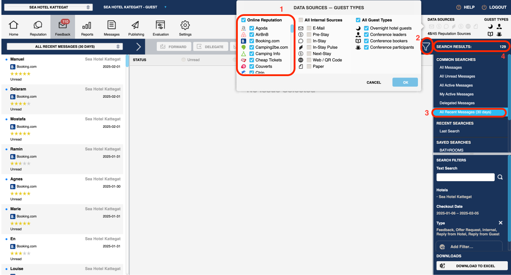This screenshot has width=511, height=275.
Task: Open the Settings gear icon
Action: [185, 25]
